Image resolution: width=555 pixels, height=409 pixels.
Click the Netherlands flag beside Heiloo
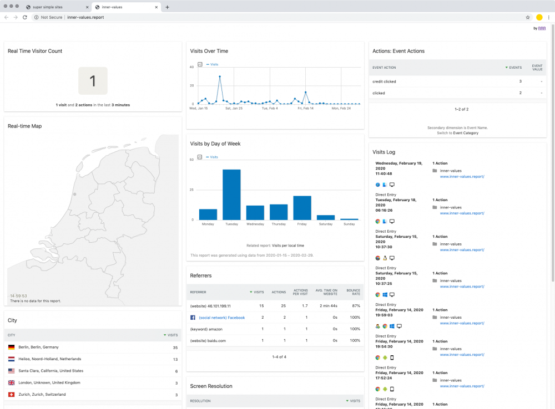point(11,359)
